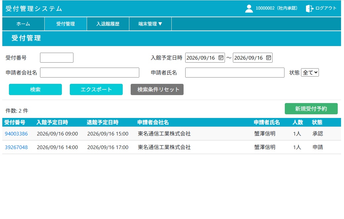Click user ID 10000002（社内承認）
This screenshot has width=344, height=219.
tap(277, 8)
